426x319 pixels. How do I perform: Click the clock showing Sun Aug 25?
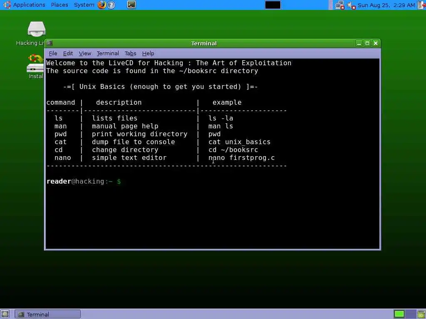point(386,5)
